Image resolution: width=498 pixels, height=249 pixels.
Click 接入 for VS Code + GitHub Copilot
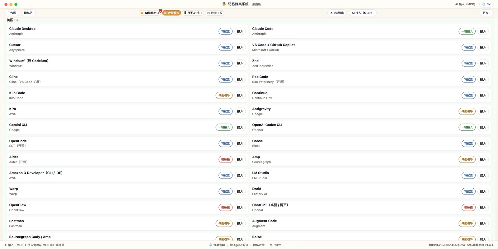click(483, 47)
